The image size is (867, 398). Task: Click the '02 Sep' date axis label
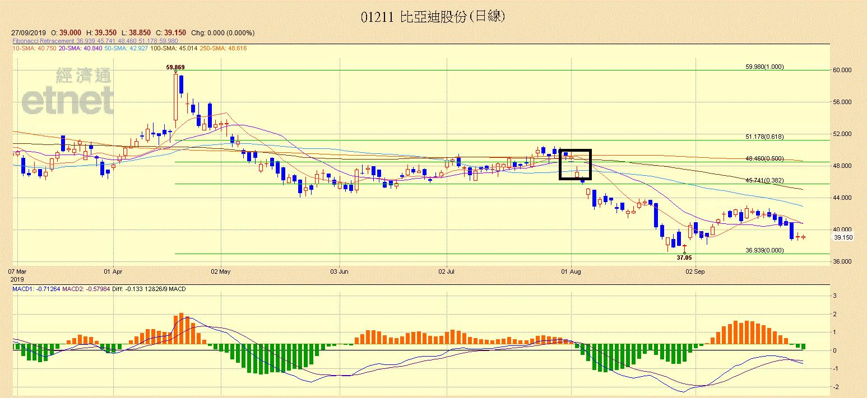point(695,271)
